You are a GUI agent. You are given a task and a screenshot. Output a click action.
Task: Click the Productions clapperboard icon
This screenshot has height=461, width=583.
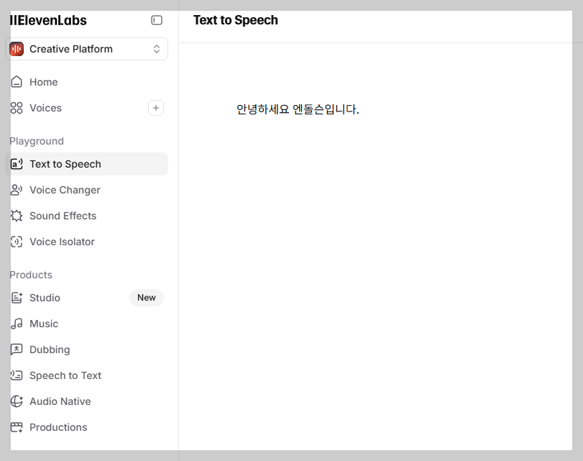coord(17,427)
